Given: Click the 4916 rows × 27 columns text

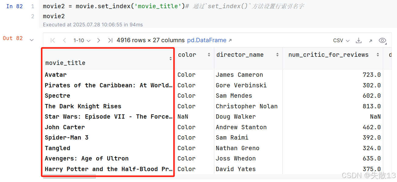Looking at the screenshot, I should [151, 40].
